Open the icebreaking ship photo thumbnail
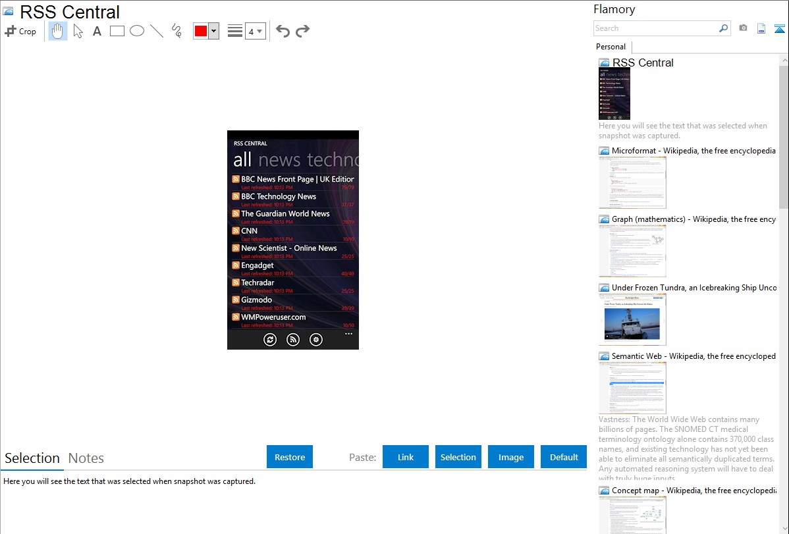Viewport: 789px width, 534px height. [632, 319]
